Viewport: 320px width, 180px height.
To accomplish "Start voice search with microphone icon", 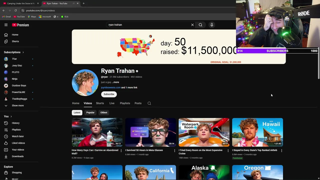I will pyautogui.click(x=212, y=25).
